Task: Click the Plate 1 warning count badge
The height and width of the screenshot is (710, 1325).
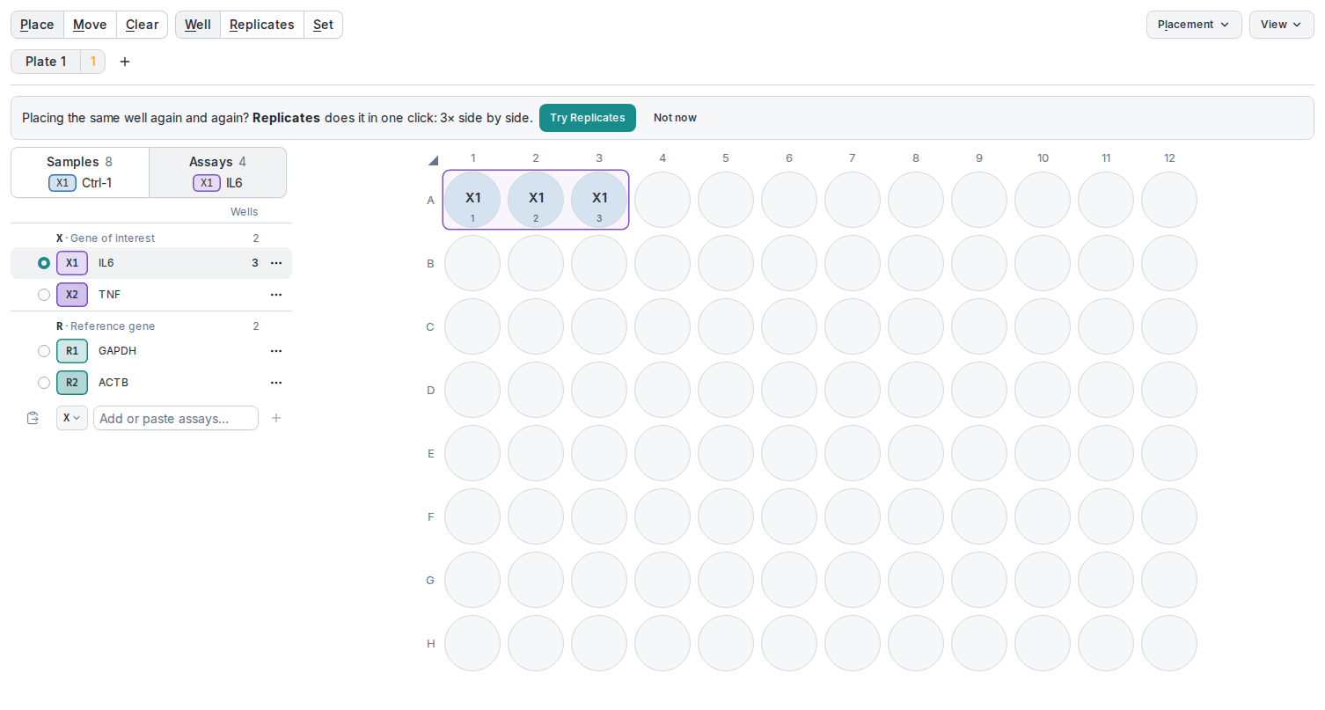Action: (92, 62)
